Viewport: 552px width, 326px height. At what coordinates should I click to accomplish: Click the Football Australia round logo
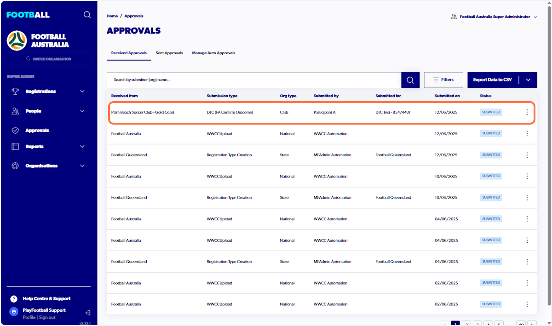(17, 40)
